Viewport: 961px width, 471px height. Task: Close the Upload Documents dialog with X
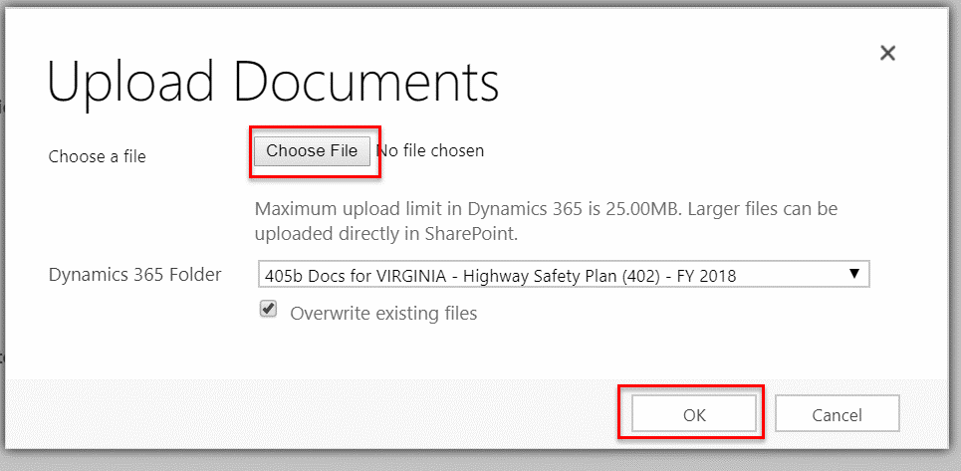[x=887, y=53]
